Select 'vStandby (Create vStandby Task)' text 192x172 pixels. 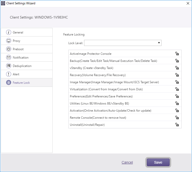[91, 68]
